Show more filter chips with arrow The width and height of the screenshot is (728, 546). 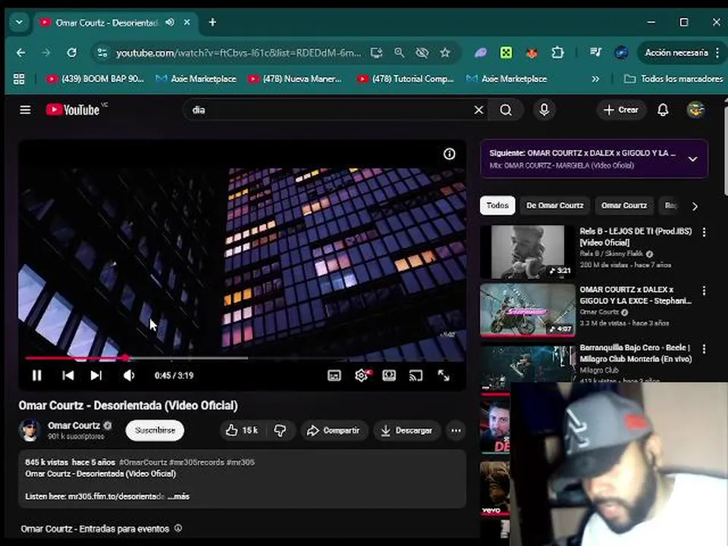click(x=695, y=206)
